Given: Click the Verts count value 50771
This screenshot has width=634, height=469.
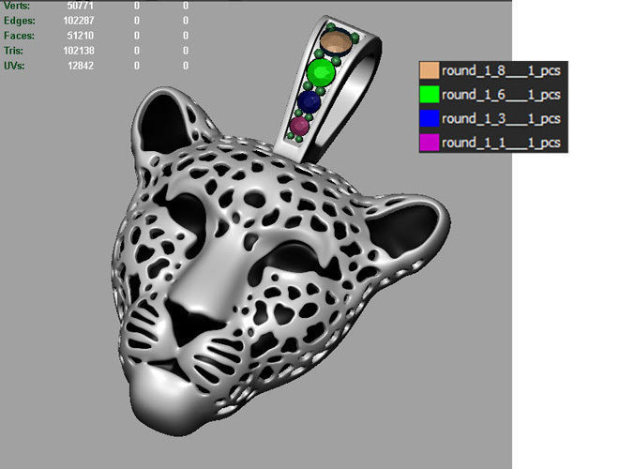Looking at the screenshot, I should pos(80,6).
